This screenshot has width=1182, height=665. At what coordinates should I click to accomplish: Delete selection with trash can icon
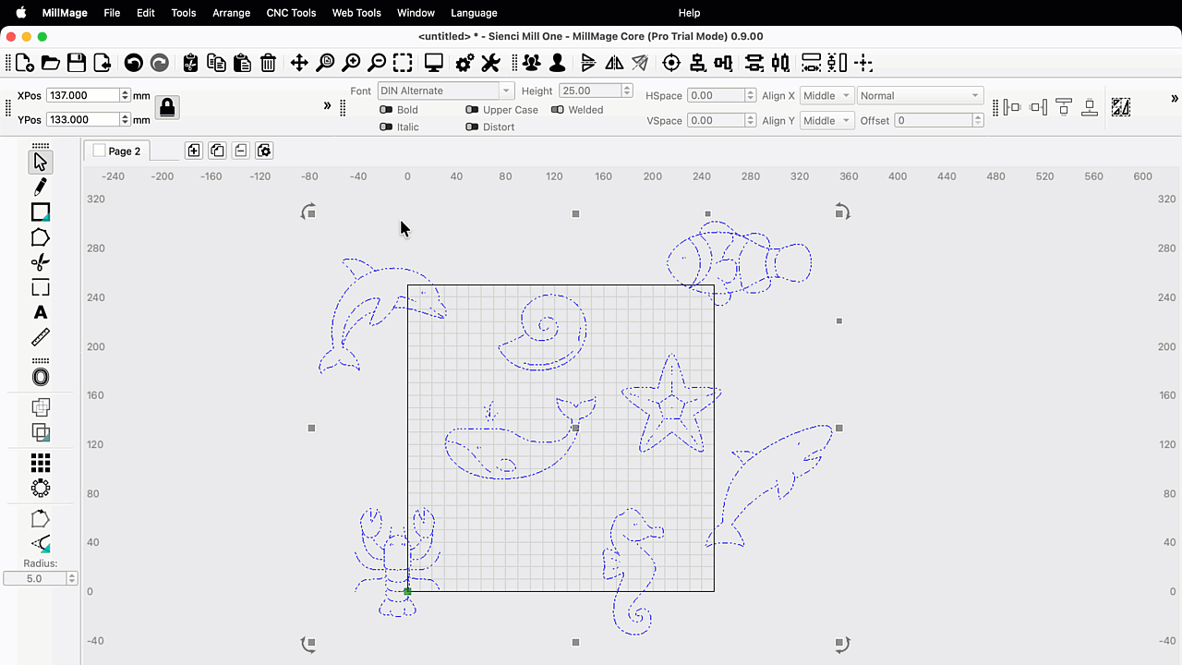(268, 63)
